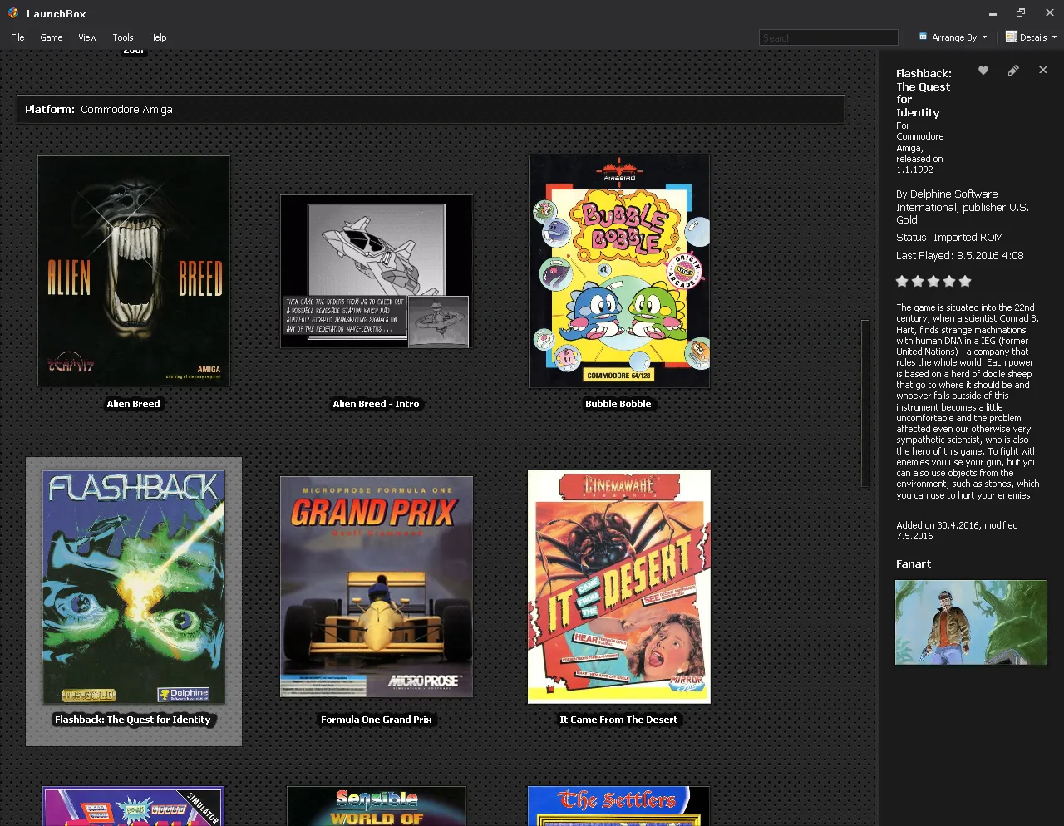Set rating to one star
This screenshot has width=1064, height=826.
tap(902, 282)
